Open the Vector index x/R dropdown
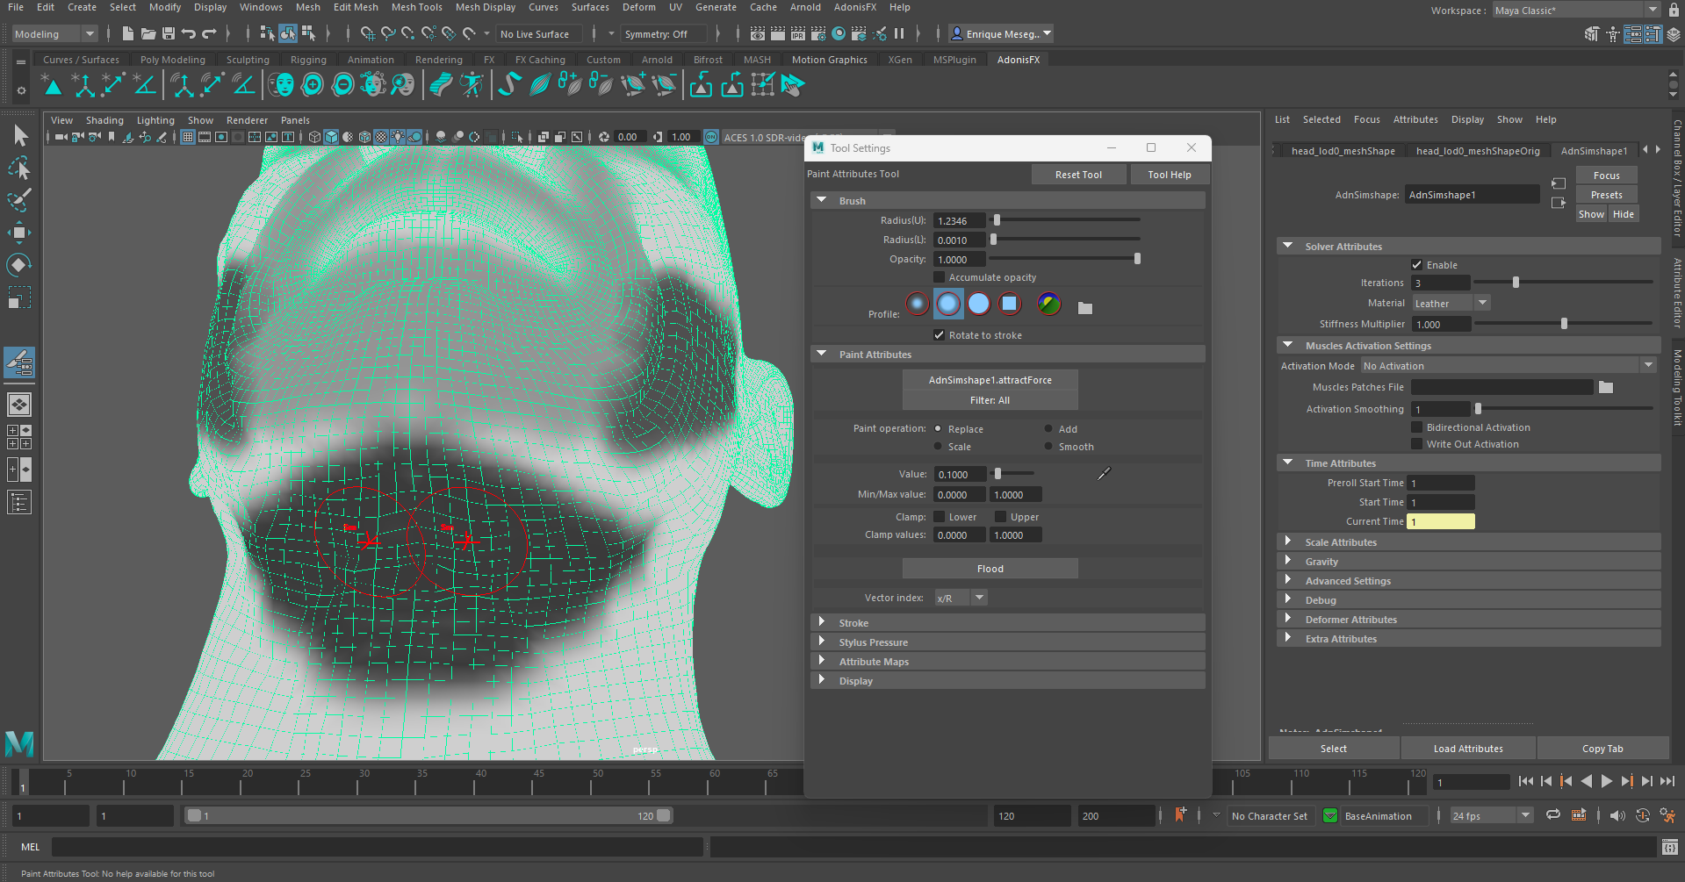1685x882 pixels. [x=961, y=598]
